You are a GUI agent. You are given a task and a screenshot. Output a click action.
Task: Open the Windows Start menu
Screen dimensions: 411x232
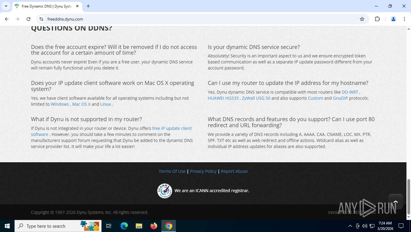pos(7,226)
